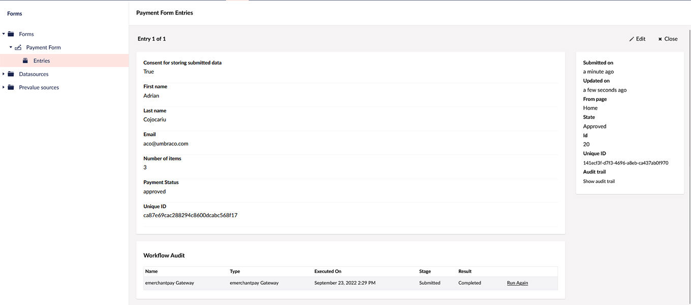Collapse the Payment Form node arrow
Viewport: 691px width, 305px height.
(11, 47)
